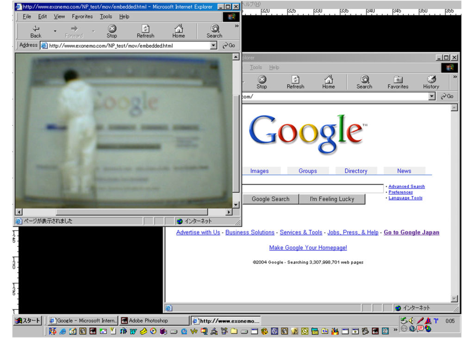
Task: Open Tools menu in exonemo window
Action: click(106, 17)
